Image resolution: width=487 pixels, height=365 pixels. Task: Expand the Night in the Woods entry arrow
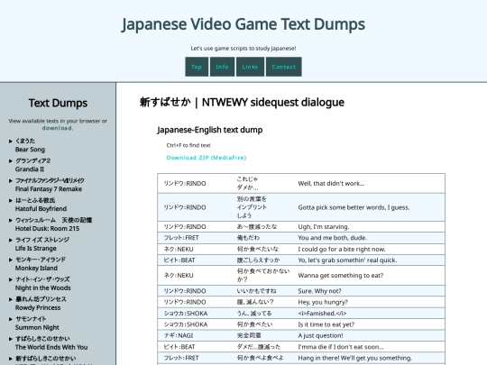coord(11,279)
